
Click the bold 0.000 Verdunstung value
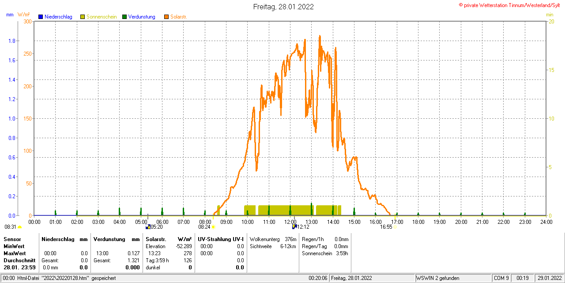tap(133, 268)
